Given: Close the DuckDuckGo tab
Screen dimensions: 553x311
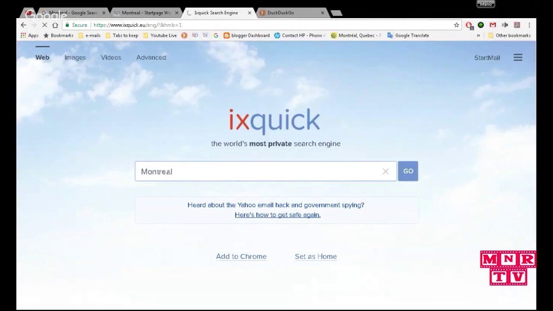Looking at the screenshot, I should 322,13.
